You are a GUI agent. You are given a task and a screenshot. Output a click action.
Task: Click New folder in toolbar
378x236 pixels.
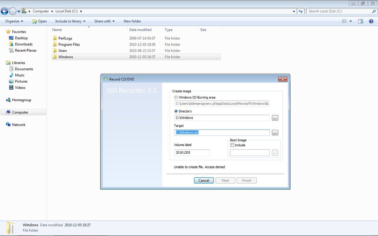pos(132,21)
